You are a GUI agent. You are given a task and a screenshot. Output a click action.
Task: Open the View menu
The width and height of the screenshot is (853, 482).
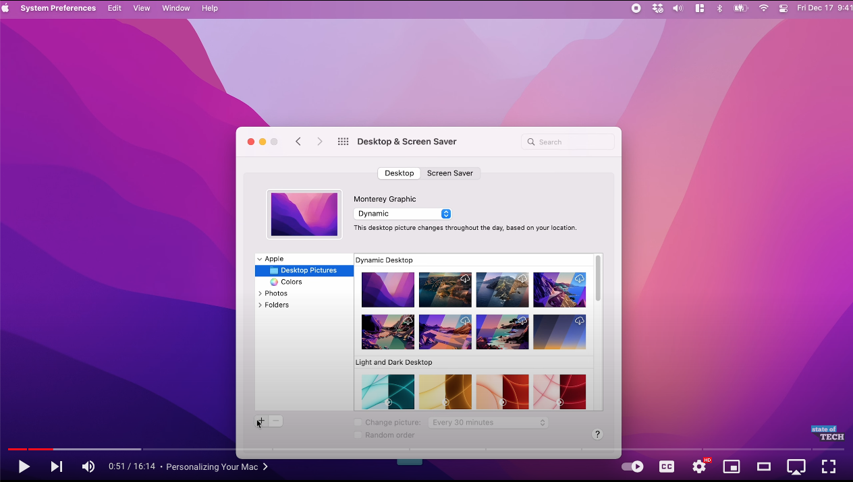click(142, 8)
